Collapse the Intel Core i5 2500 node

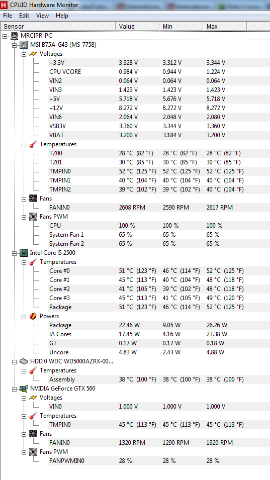pyautogui.click(x=14, y=253)
